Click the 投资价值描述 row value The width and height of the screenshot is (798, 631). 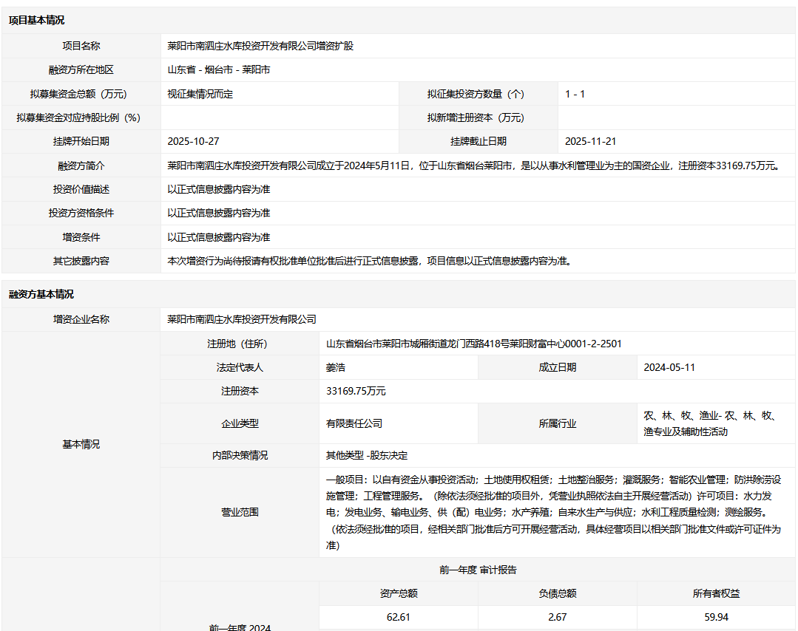click(x=219, y=189)
